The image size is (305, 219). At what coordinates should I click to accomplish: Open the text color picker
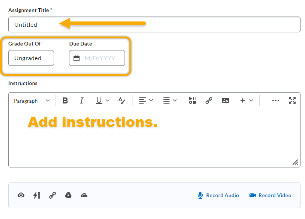pyautogui.click(x=122, y=100)
